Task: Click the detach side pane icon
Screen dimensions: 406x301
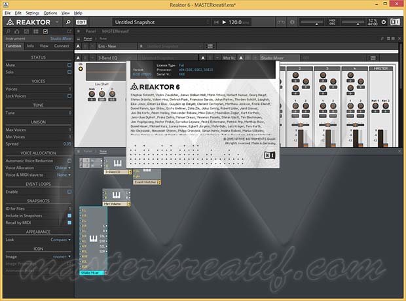Action: [69, 31]
